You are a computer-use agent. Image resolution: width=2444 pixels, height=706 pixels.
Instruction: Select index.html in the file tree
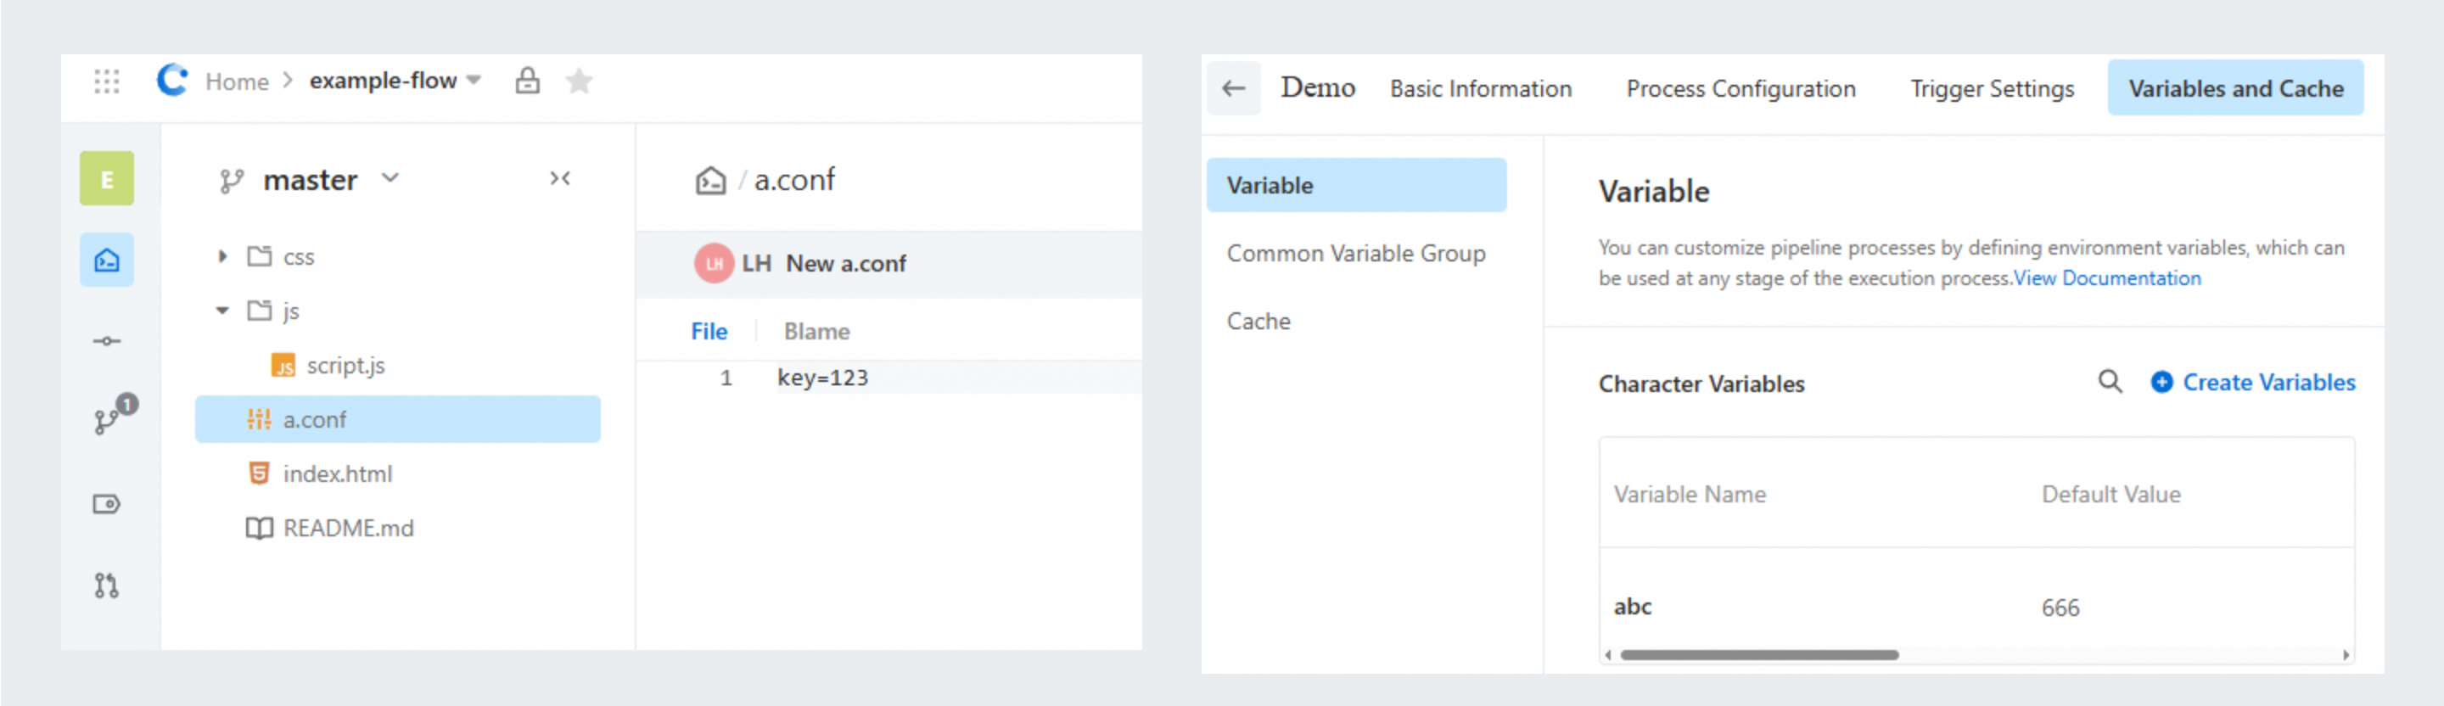point(337,473)
